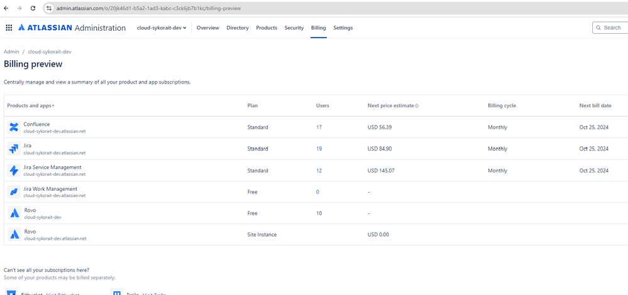The height and width of the screenshot is (295, 628).
Task: Click "Can't see all your subscriptions here?" text
Action: click(47, 270)
